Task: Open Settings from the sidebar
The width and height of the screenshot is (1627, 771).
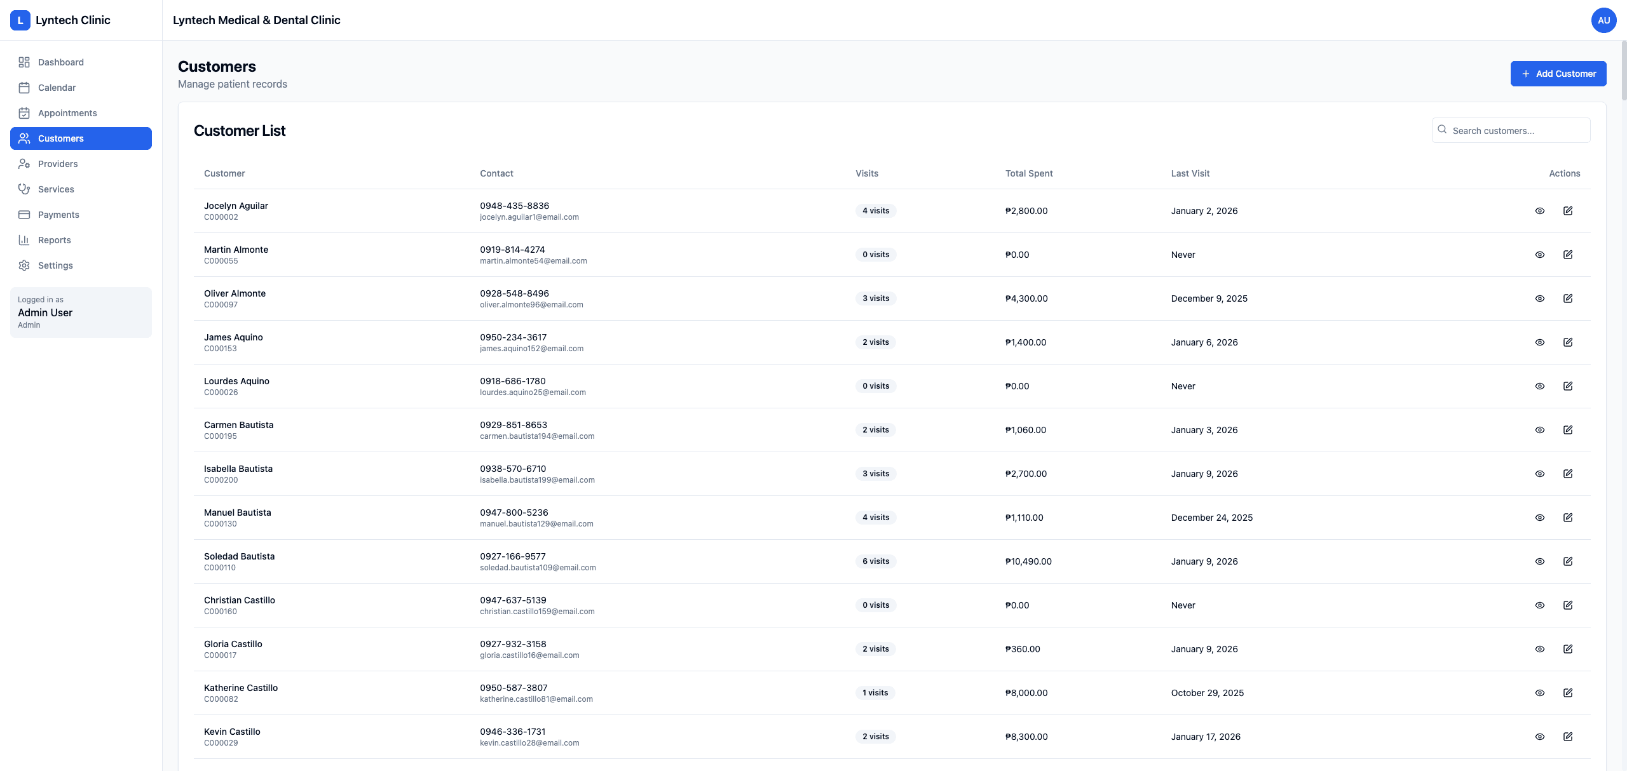Action: (x=81, y=265)
